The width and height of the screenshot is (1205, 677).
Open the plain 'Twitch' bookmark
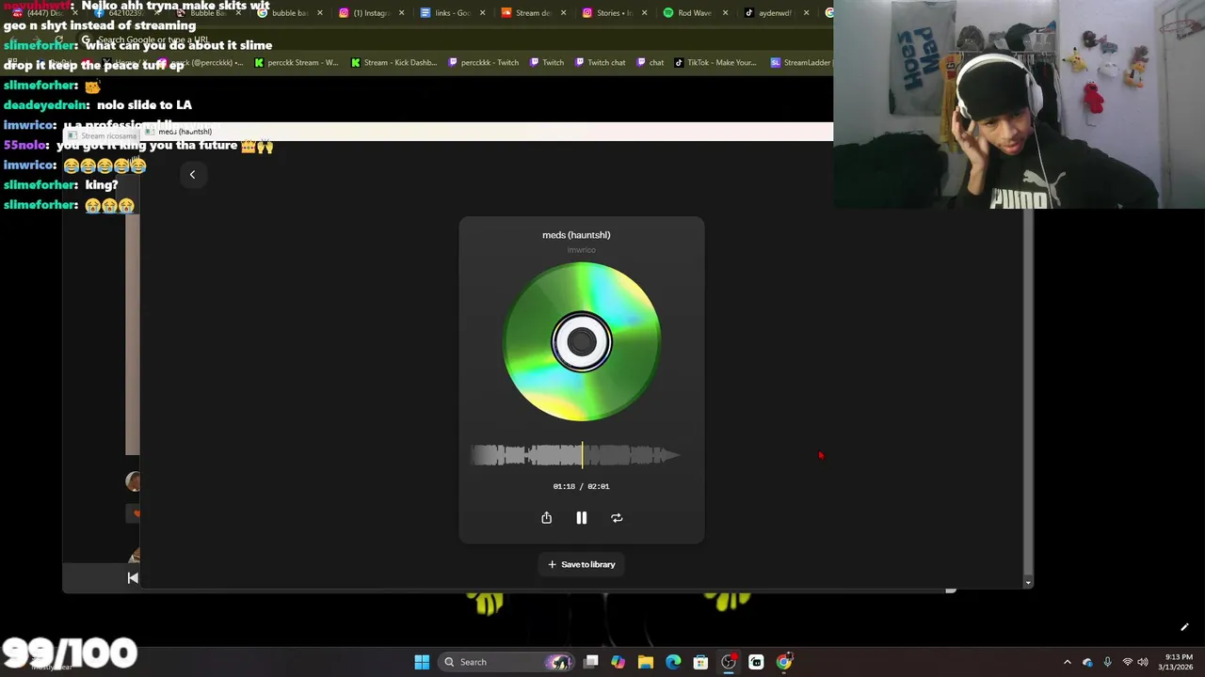coord(547,63)
